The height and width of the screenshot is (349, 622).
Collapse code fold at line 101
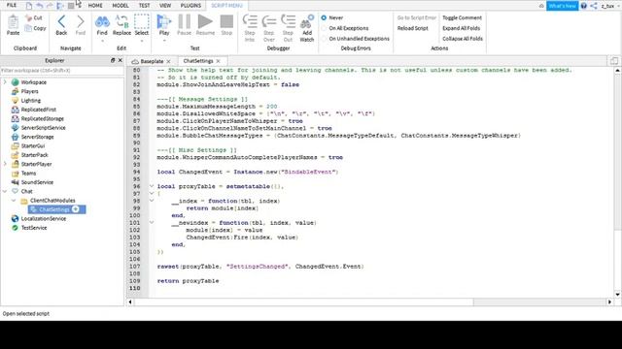[152, 222]
